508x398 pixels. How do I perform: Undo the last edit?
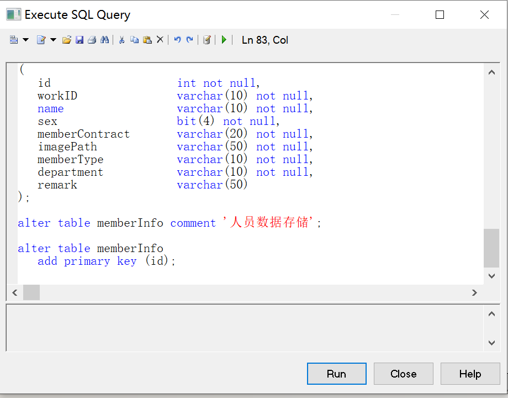tap(177, 40)
